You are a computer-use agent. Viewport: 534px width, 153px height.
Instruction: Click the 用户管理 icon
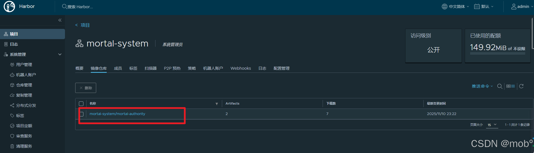12,65
